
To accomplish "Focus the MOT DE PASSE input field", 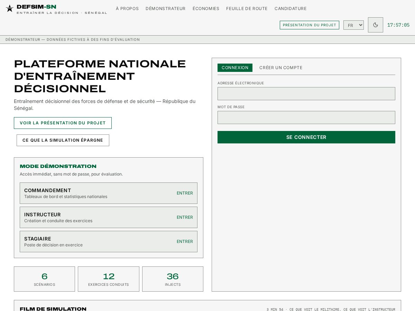I will (x=306, y=117).
